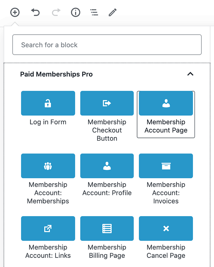
Task: Insert the Membership Account: Links block
Action: click(x=48, y=238)
